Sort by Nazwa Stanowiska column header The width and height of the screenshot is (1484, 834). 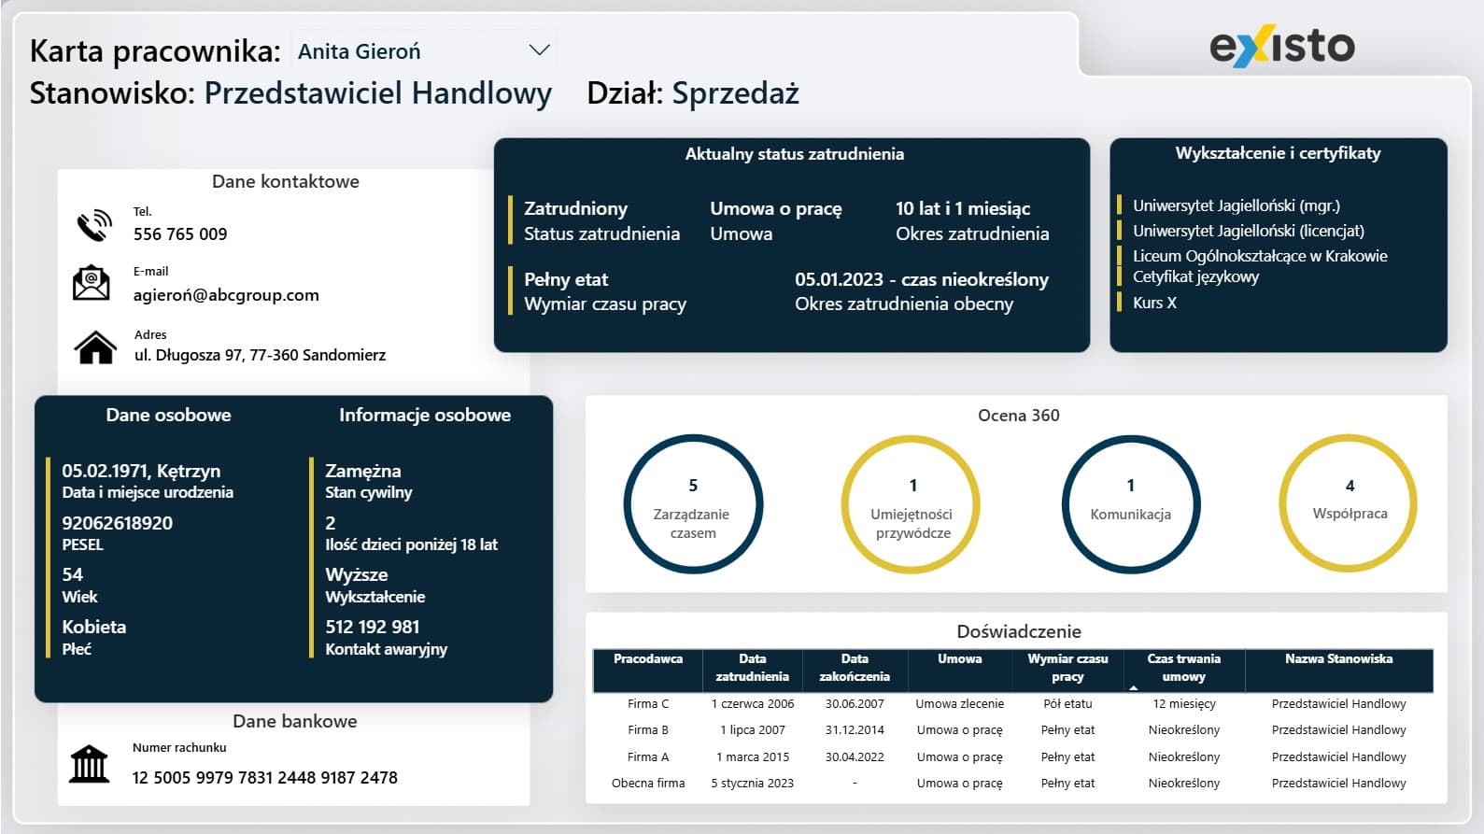pos(1337,659)
